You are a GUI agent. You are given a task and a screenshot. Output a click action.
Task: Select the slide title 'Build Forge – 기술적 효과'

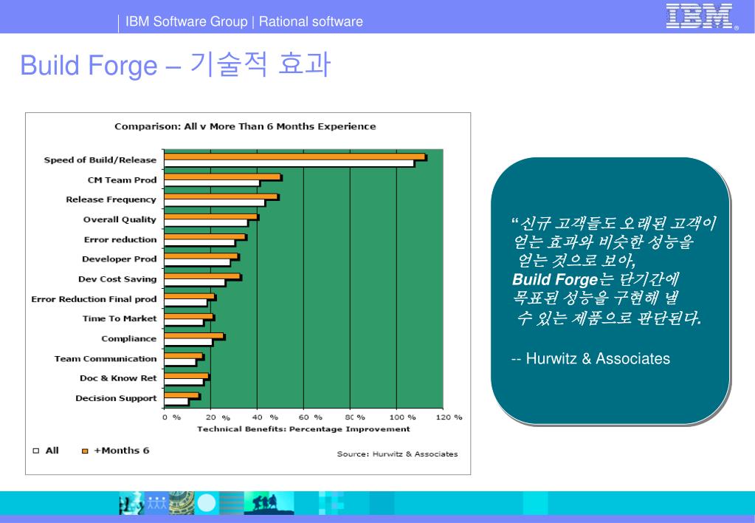click(x=175, y=65)
